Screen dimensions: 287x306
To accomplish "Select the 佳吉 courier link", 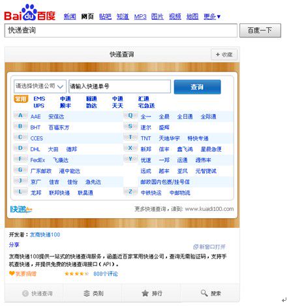I will click(54, 182).
